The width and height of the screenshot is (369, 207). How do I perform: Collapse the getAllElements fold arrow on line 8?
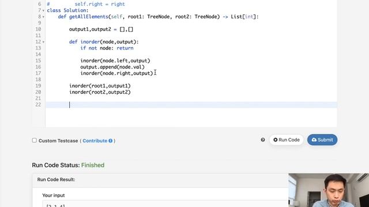43,17
